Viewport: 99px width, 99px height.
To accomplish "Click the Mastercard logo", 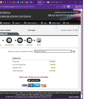I will coord(31,85).
